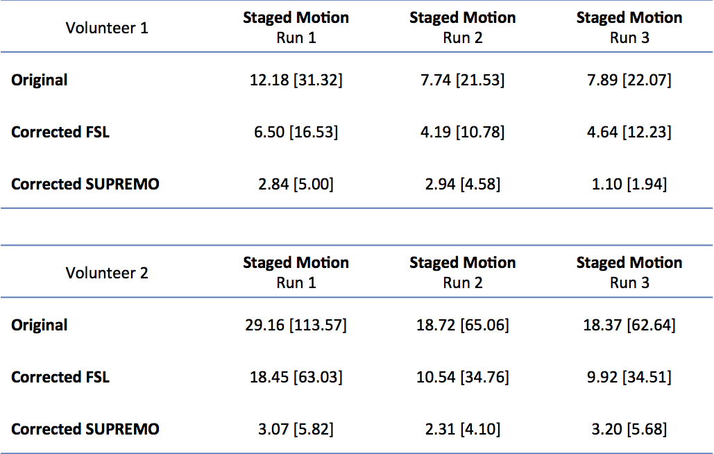Click the 4.19 [10.78] cell
This screenshot has height=454, width=714.
463,132
